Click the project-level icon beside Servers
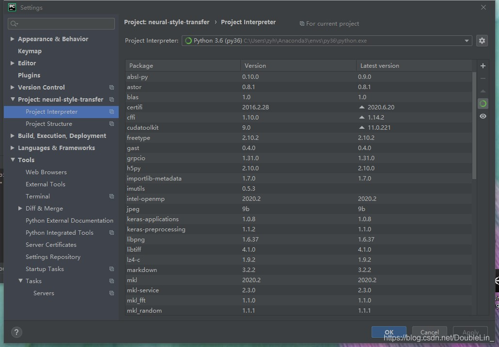Screen dimensions: 499x347 [111, 293]
